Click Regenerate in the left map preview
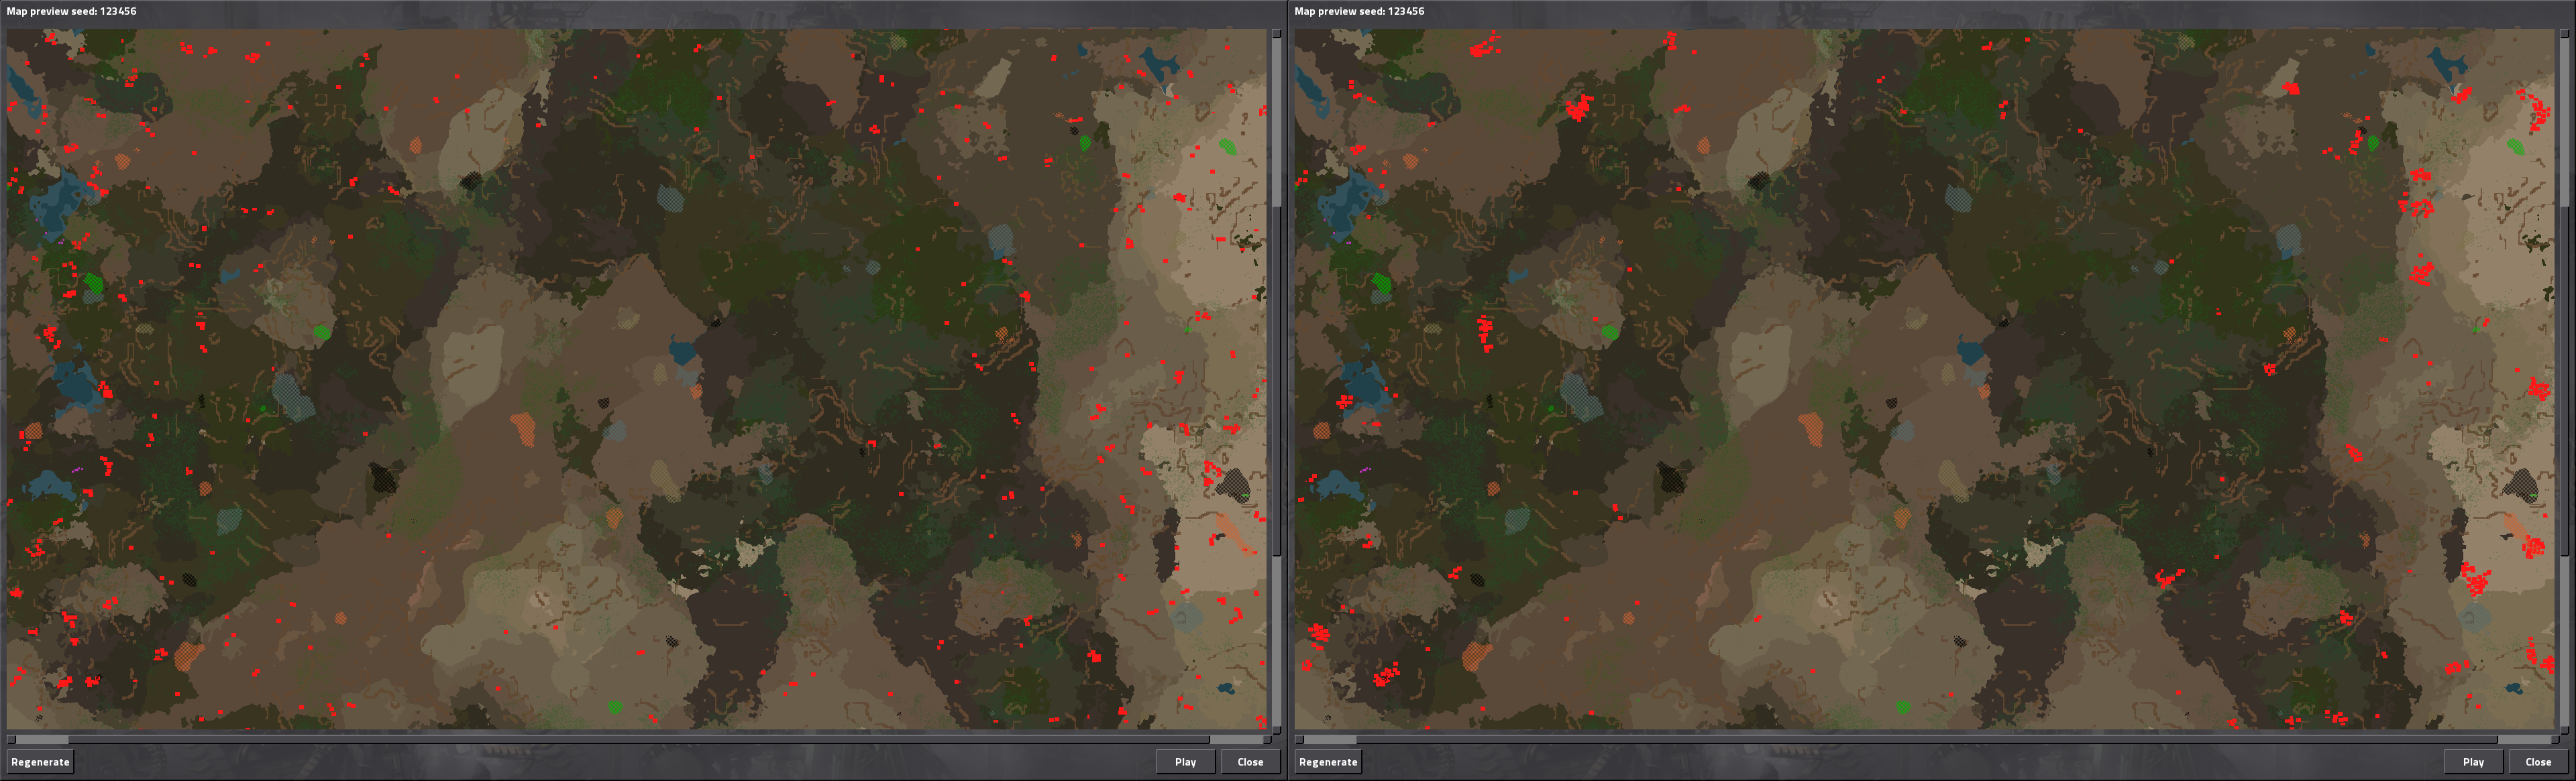 (40, 762)
